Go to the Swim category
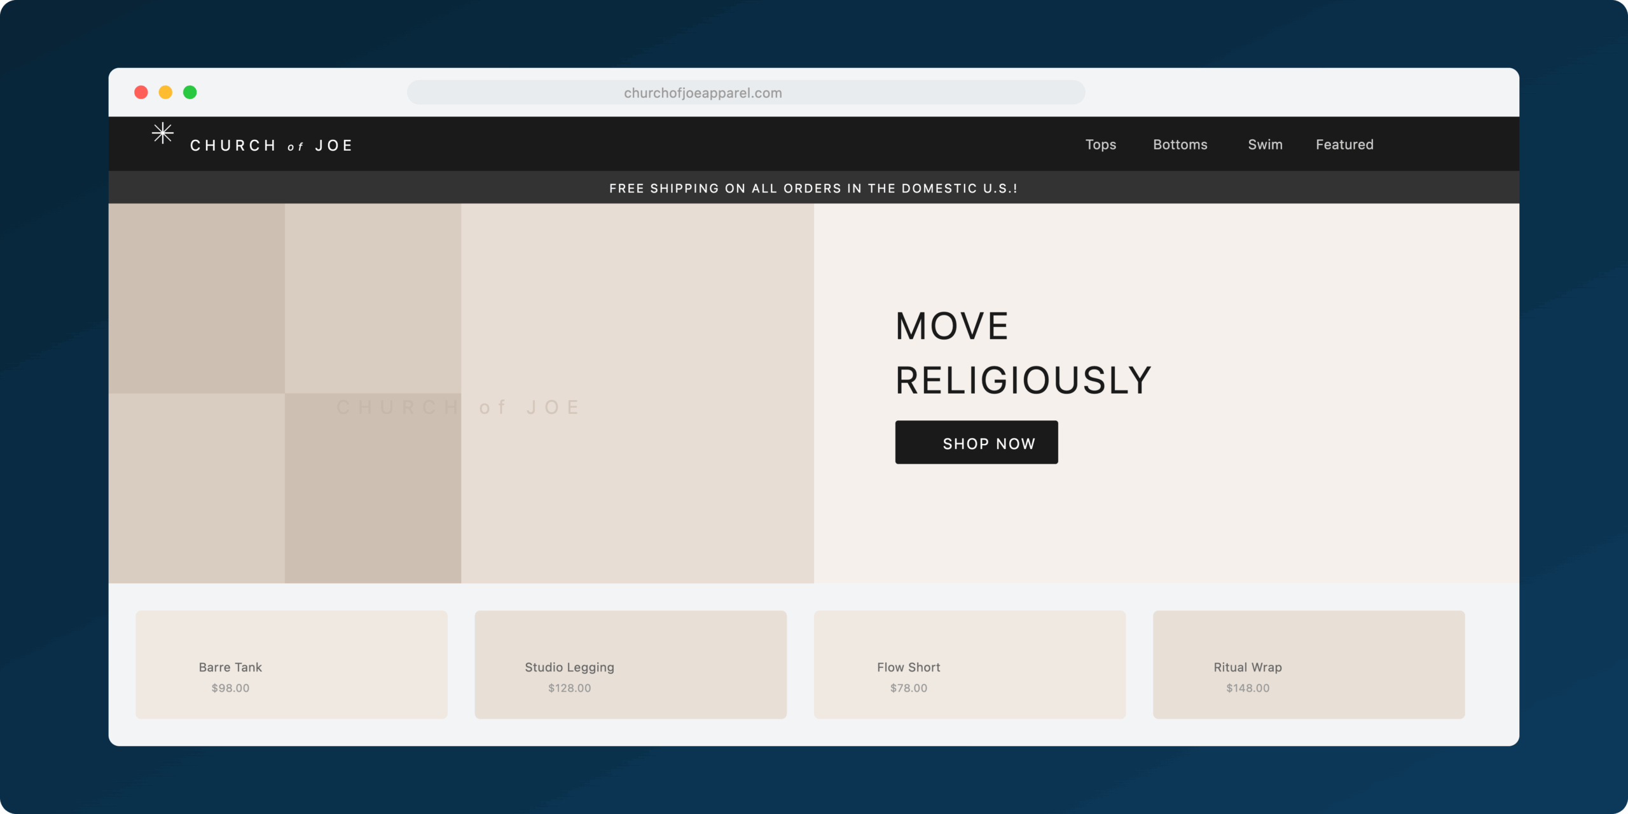 click(x=1265, y=144)
